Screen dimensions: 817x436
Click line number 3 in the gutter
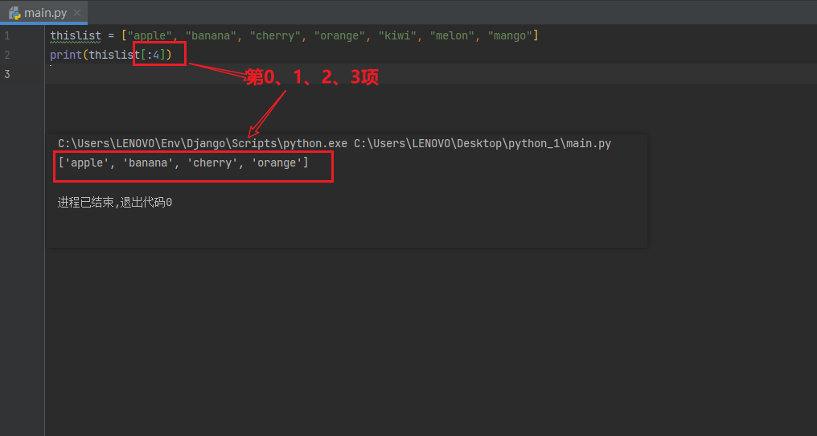click(7, 74)
